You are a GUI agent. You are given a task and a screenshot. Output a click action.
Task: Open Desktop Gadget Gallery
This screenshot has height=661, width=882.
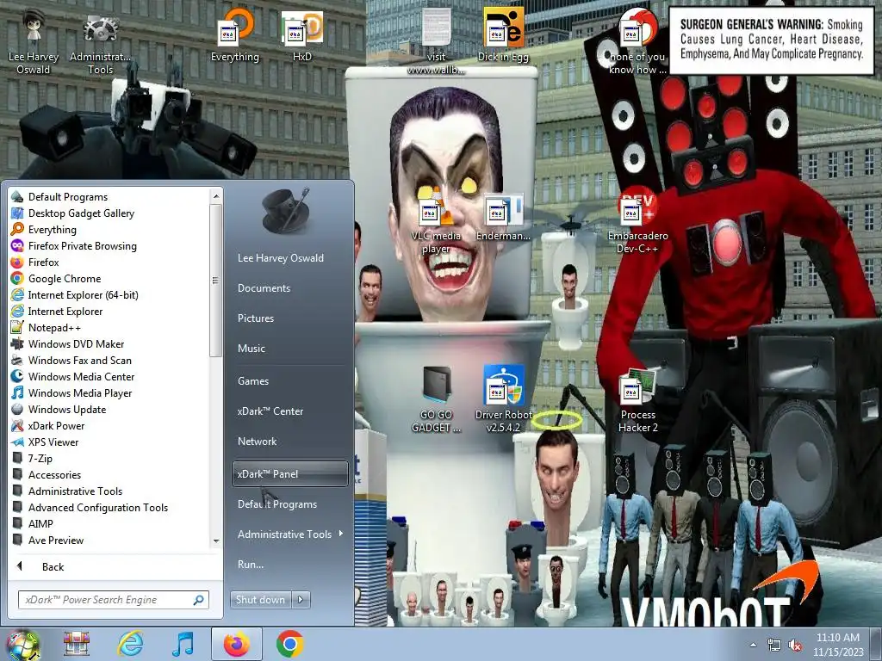coord(81,213)
